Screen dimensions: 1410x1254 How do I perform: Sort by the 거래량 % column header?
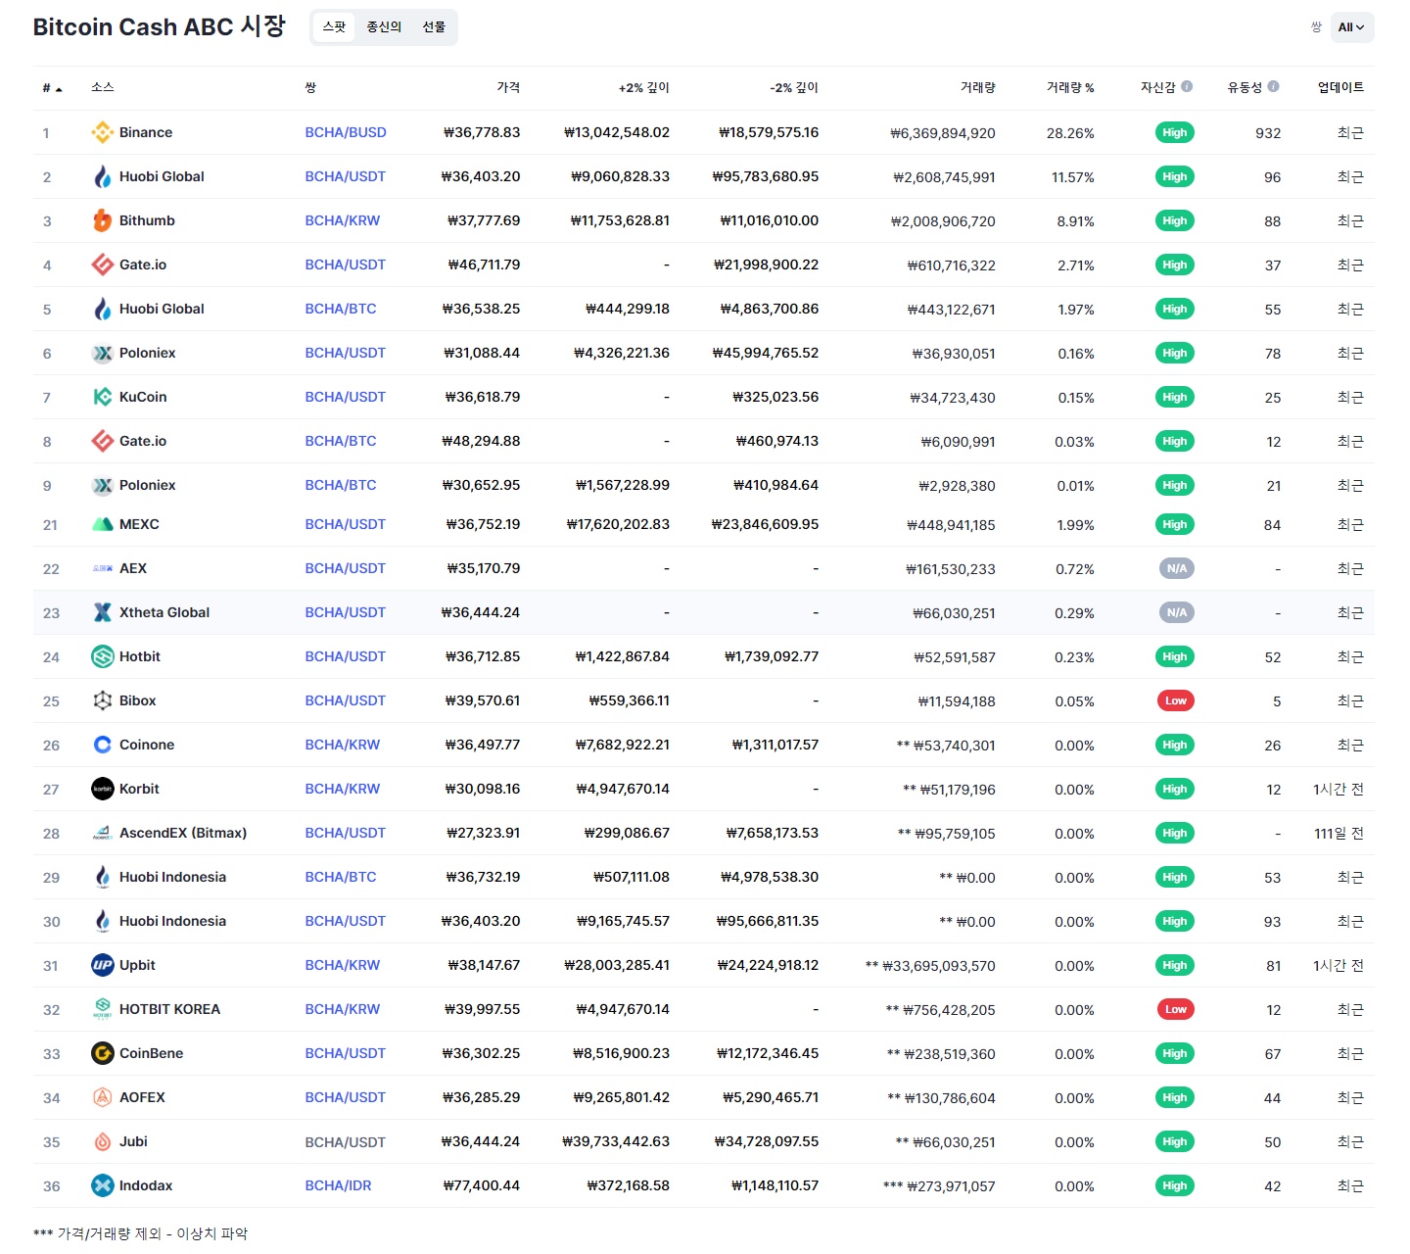[x=1070, y=87]
